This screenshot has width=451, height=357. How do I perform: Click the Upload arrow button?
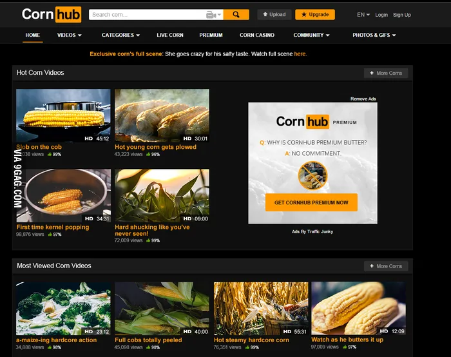click(274, 15)
